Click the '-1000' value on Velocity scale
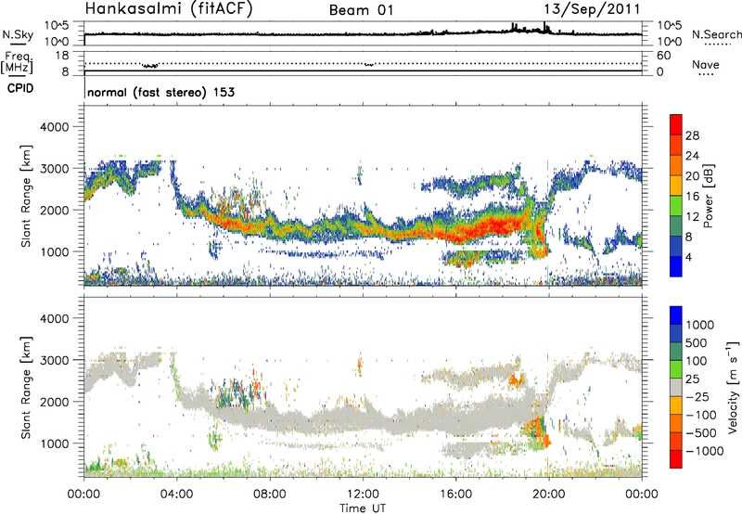This screenshot has width=742, height=514. click(704, 451)
